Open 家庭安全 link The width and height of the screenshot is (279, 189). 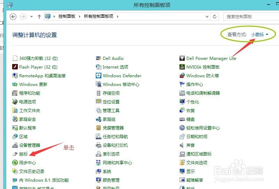click(28, 119)
